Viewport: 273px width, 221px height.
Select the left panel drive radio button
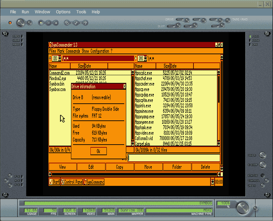[x=49, y=58]
